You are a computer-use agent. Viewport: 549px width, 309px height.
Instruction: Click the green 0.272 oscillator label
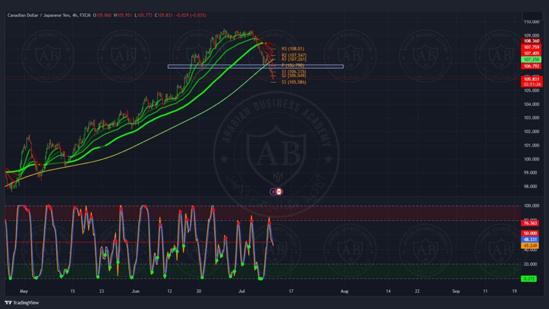click(529, 279)
